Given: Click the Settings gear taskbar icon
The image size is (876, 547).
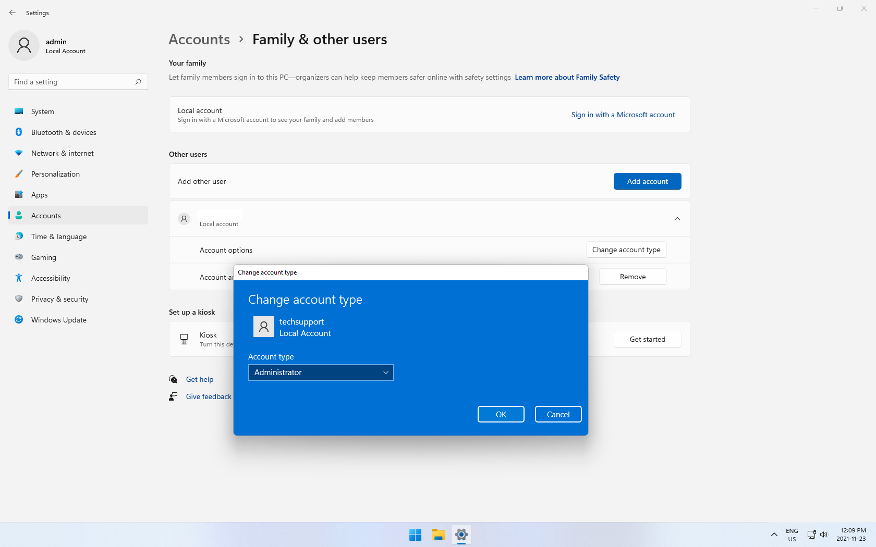Looking at the screenshot, I should [x=461, y=534].
